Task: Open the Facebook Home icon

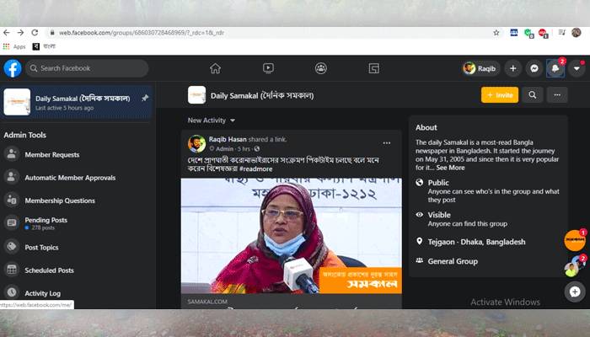Action: pos(215,68)
